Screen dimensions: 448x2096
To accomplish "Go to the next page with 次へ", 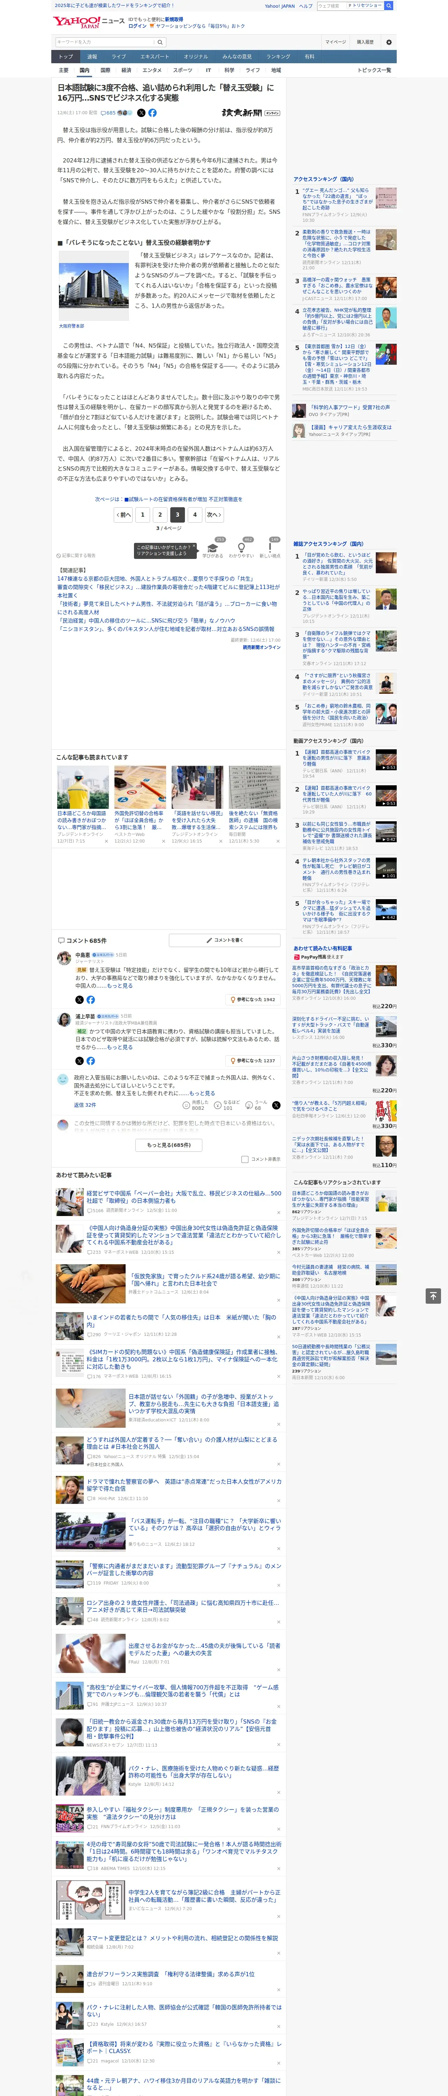I will coord(214,514).
